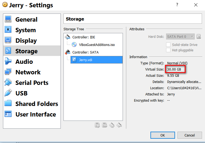Click the Network monitors icon in sidebar
Viewport: 205px width, 143px height.
click(x=8, y=72)
